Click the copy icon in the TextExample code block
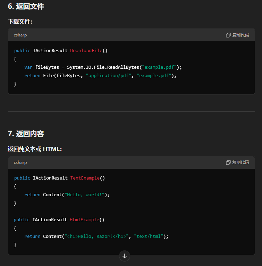 (x=228, y=163)
